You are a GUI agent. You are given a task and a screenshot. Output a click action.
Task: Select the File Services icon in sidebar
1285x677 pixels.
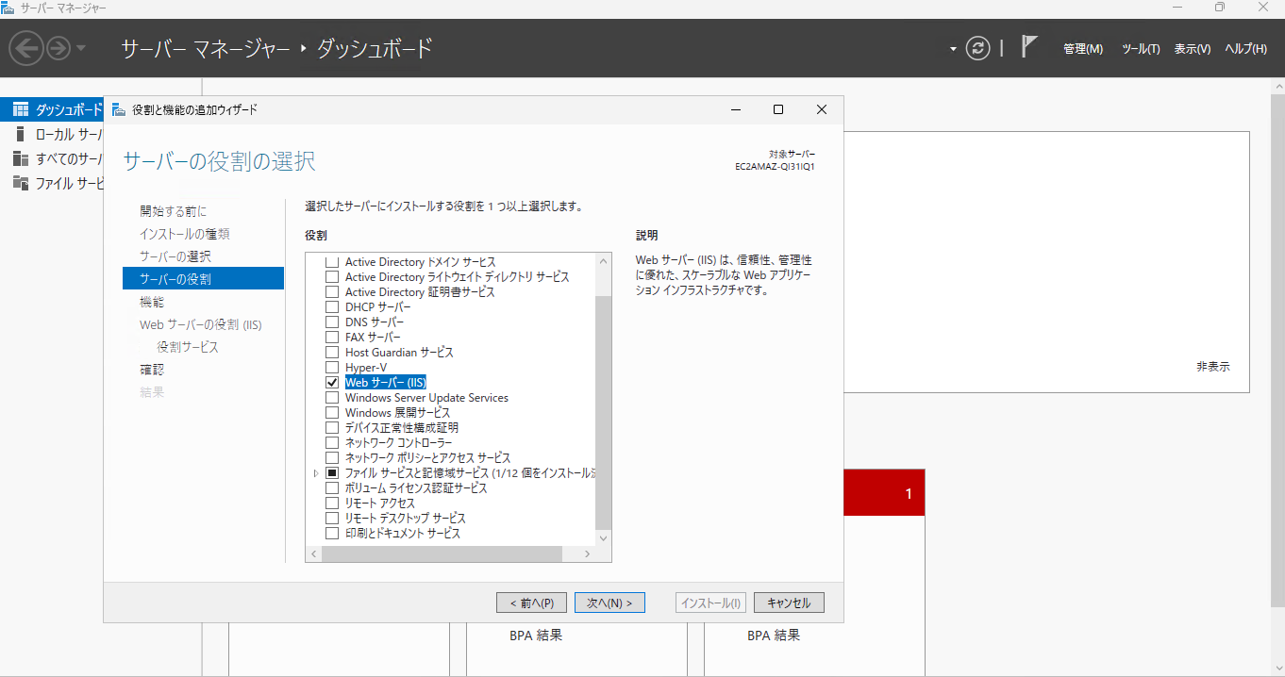(21, 183)
